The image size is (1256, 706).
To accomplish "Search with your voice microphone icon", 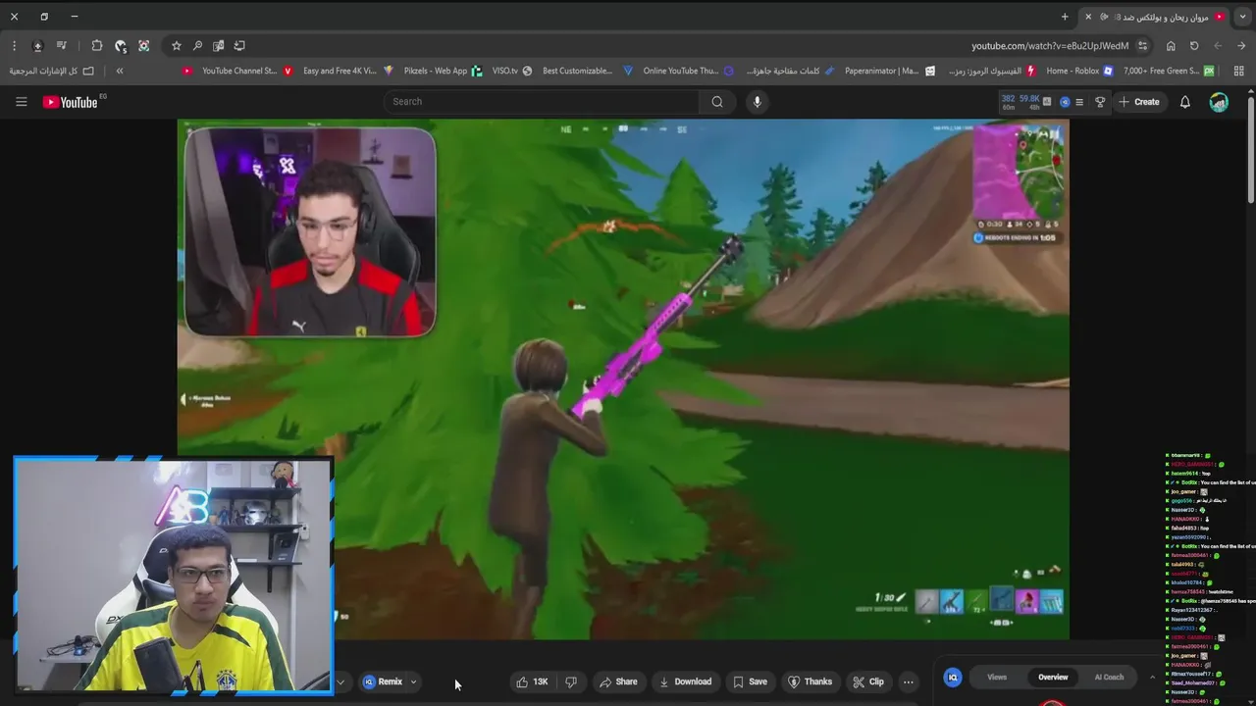I will [757, 102].
